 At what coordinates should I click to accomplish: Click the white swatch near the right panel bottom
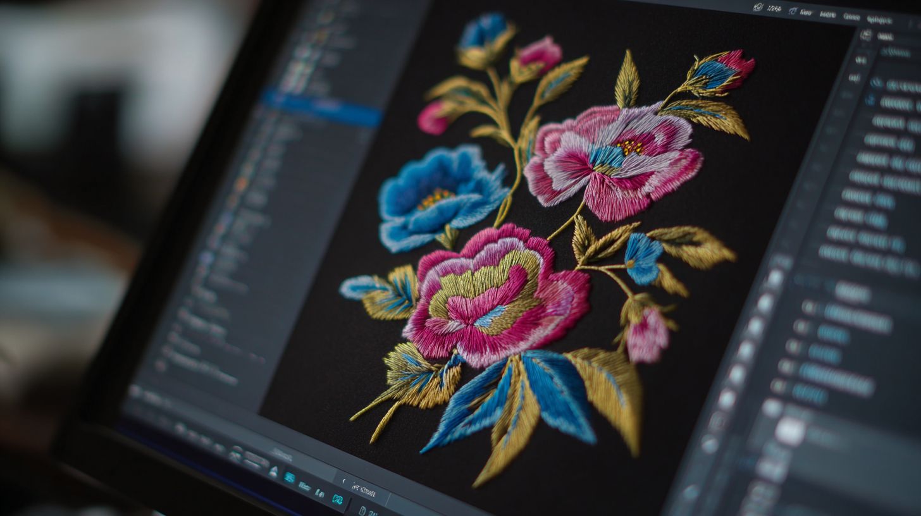pyautogui.click(x=789, y=431)
